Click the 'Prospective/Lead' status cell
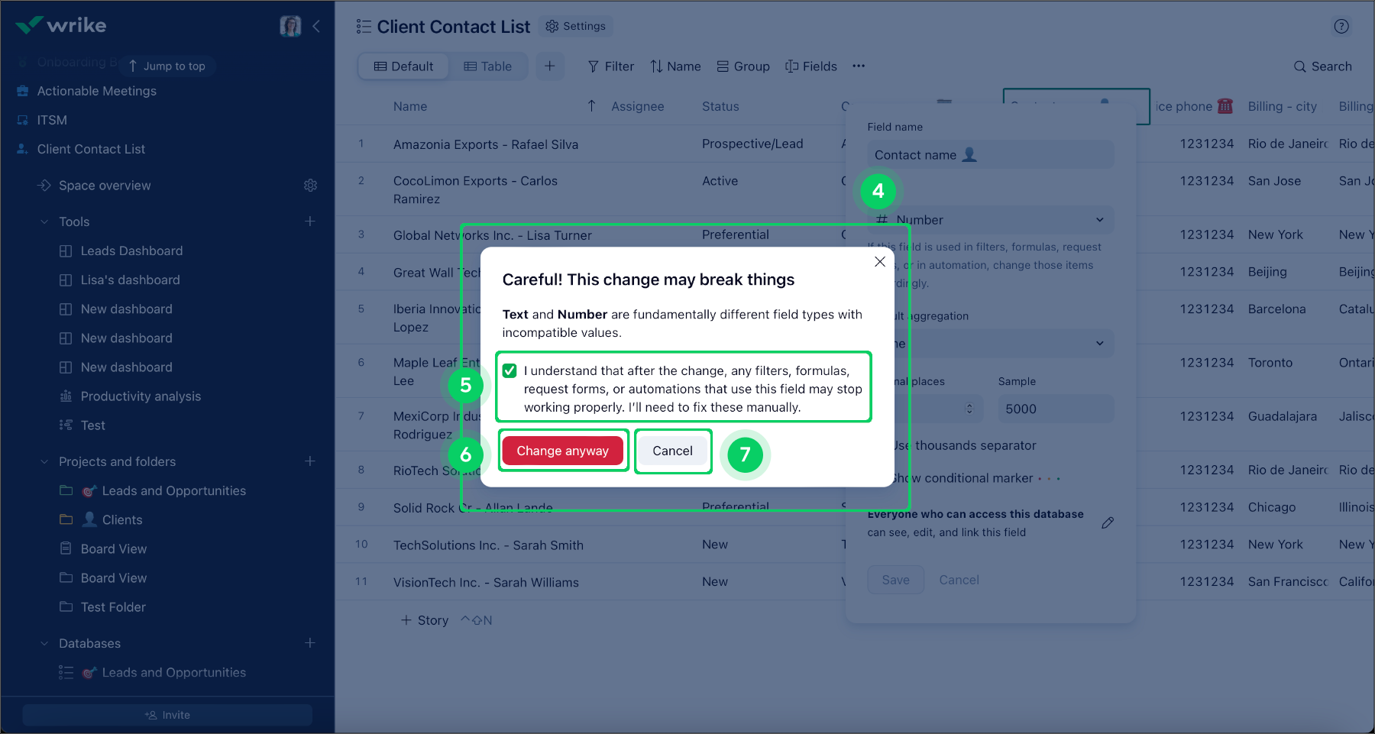 752,144
